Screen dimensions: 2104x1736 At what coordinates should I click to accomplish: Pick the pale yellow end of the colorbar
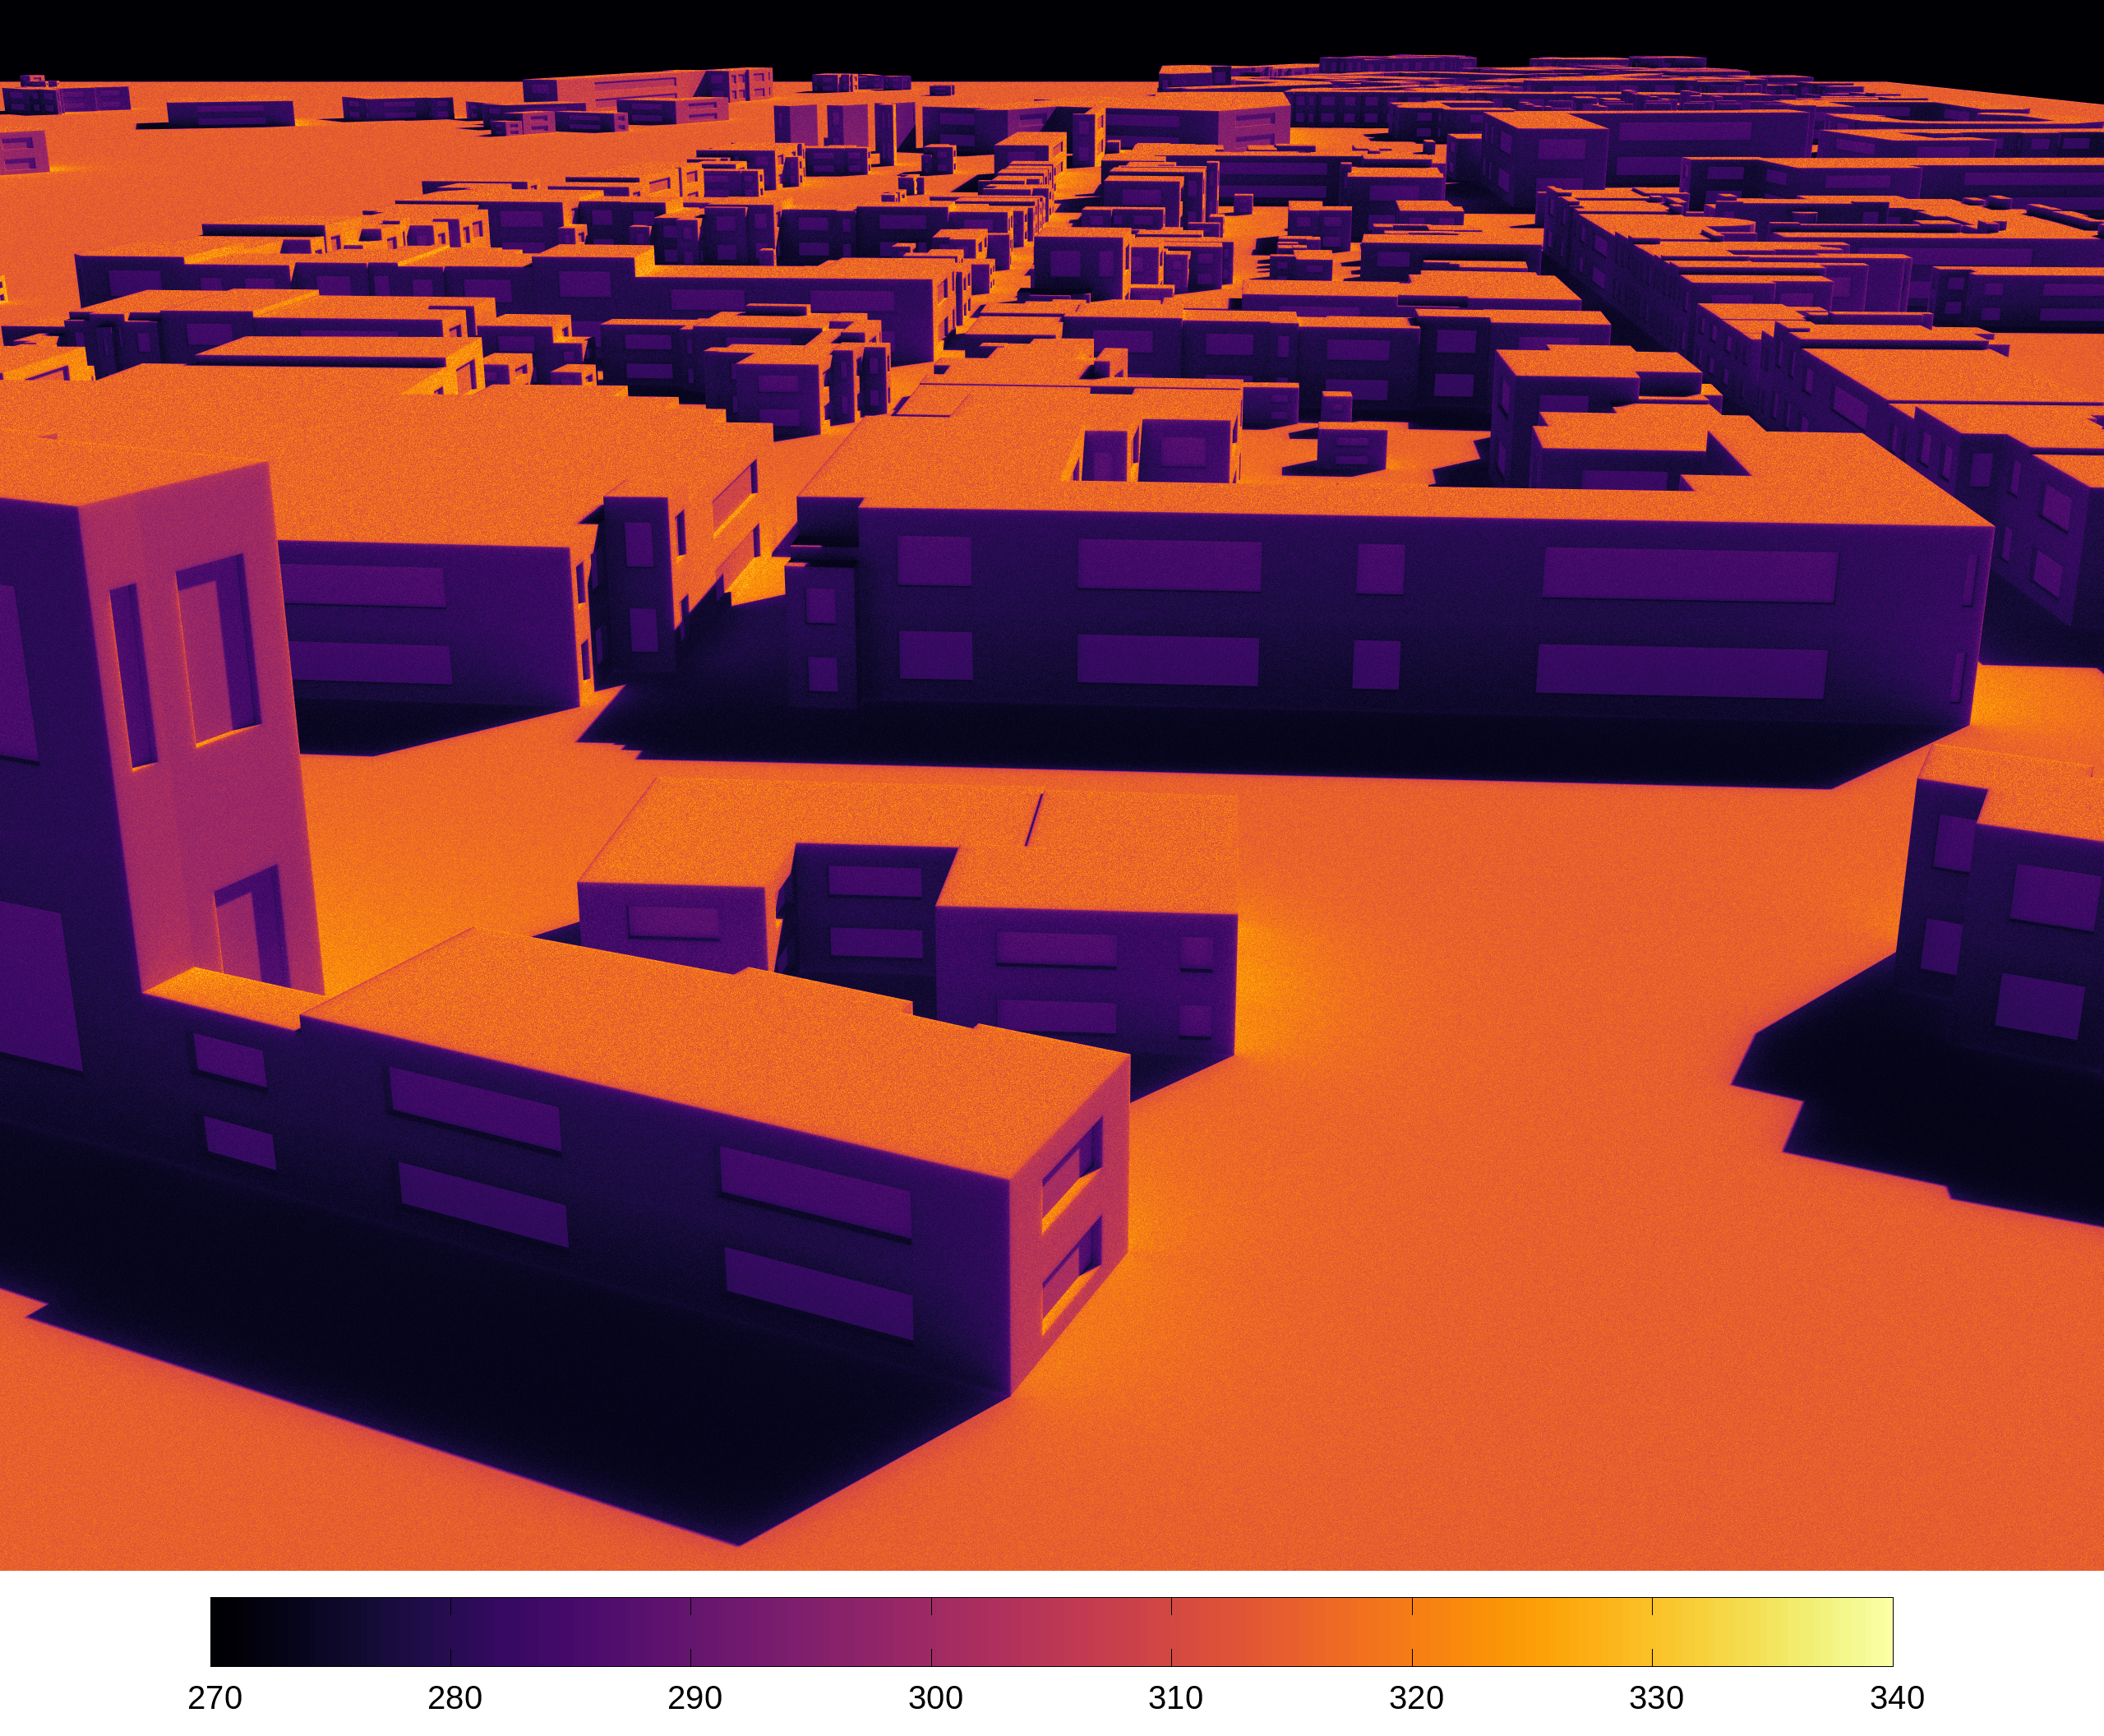click(1880, 1632)
